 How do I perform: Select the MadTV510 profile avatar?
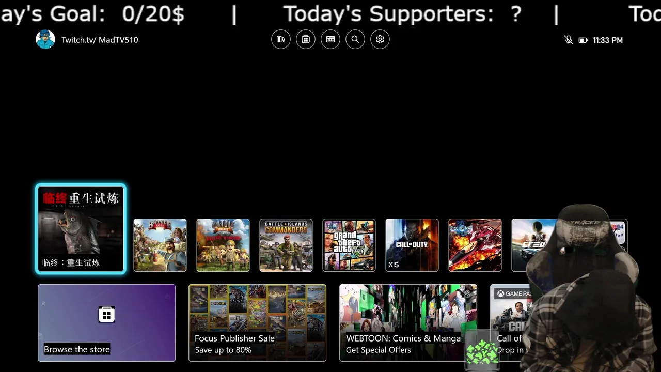[x=45, y=40]
